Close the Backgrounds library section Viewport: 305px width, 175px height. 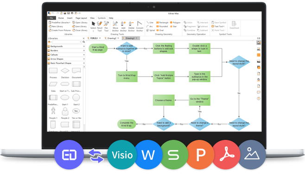(x=84, y=46)
